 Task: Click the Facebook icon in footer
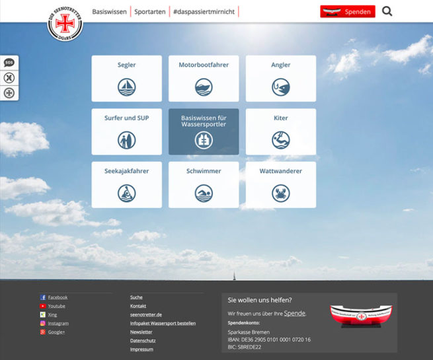pos(43,297)
